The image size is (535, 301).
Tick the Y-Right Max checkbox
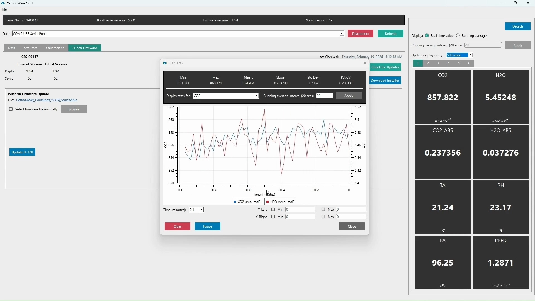323,217
